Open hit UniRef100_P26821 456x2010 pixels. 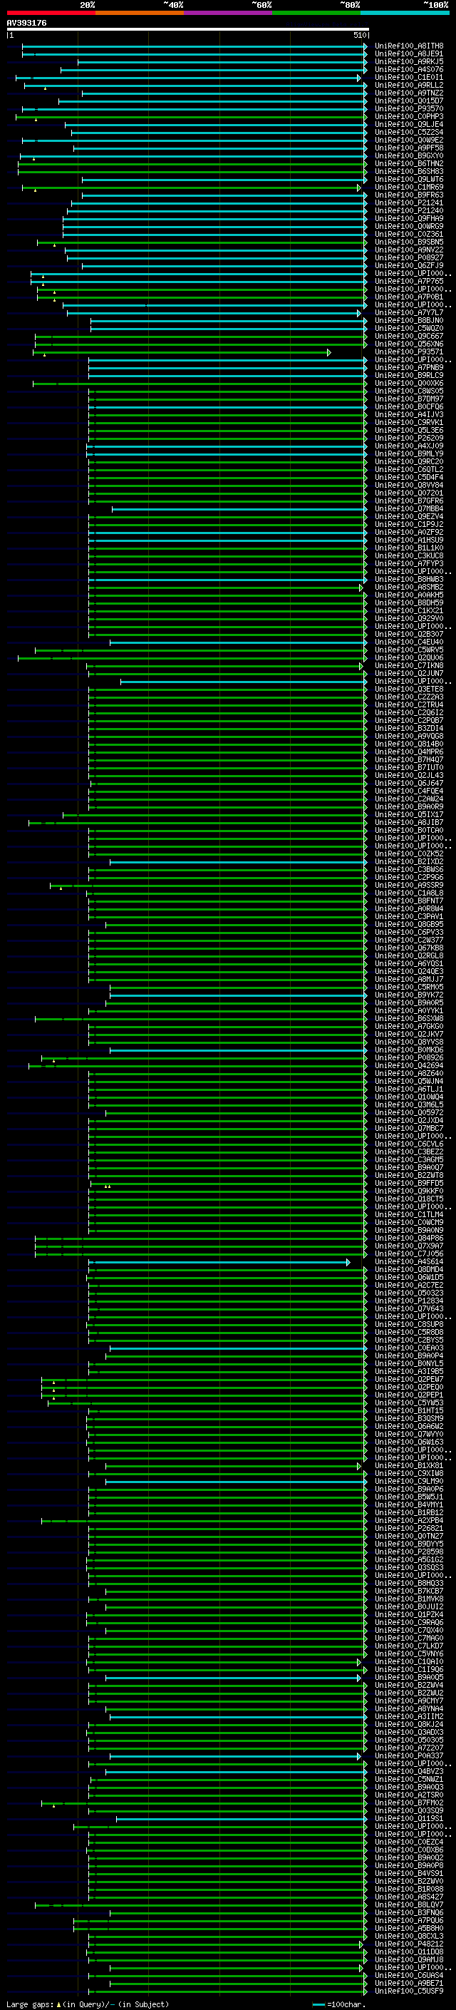tap(409, 1528)
